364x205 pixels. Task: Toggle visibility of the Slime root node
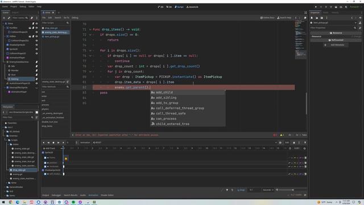36,23
